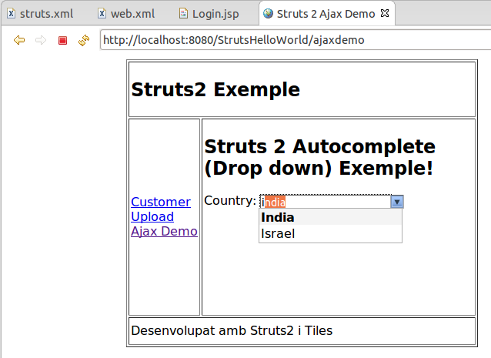The image size is (491, 358).
Task: Focus the URL address bar
Action: [x=292, y=40]
